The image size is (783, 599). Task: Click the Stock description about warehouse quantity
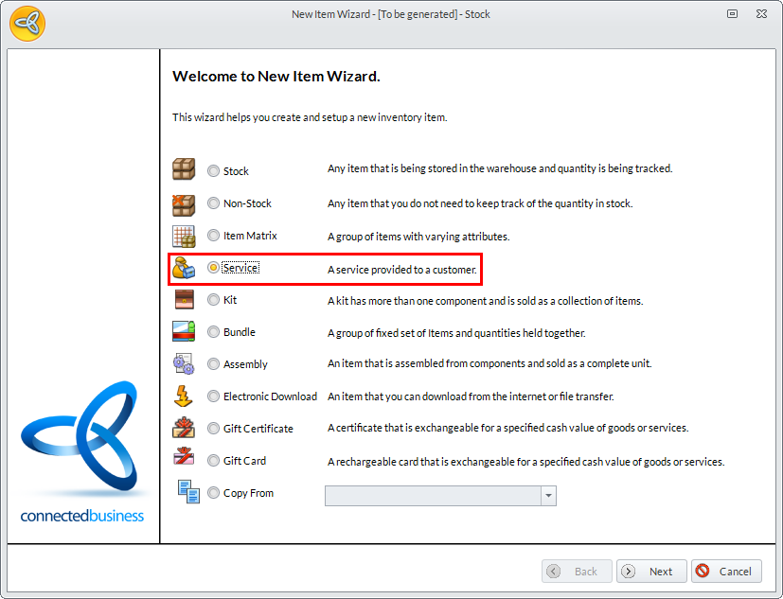tap(500, 168)
